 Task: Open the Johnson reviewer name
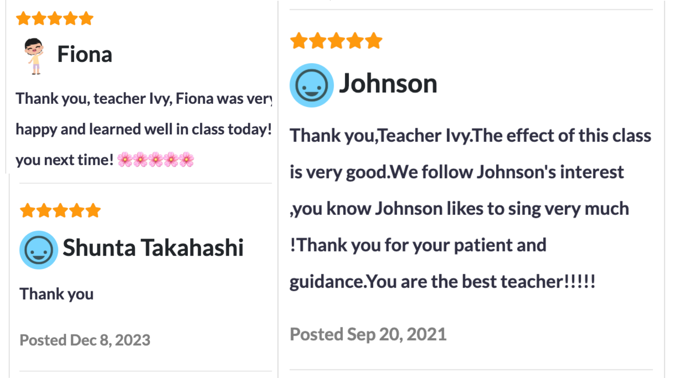(x=388, y=84)
